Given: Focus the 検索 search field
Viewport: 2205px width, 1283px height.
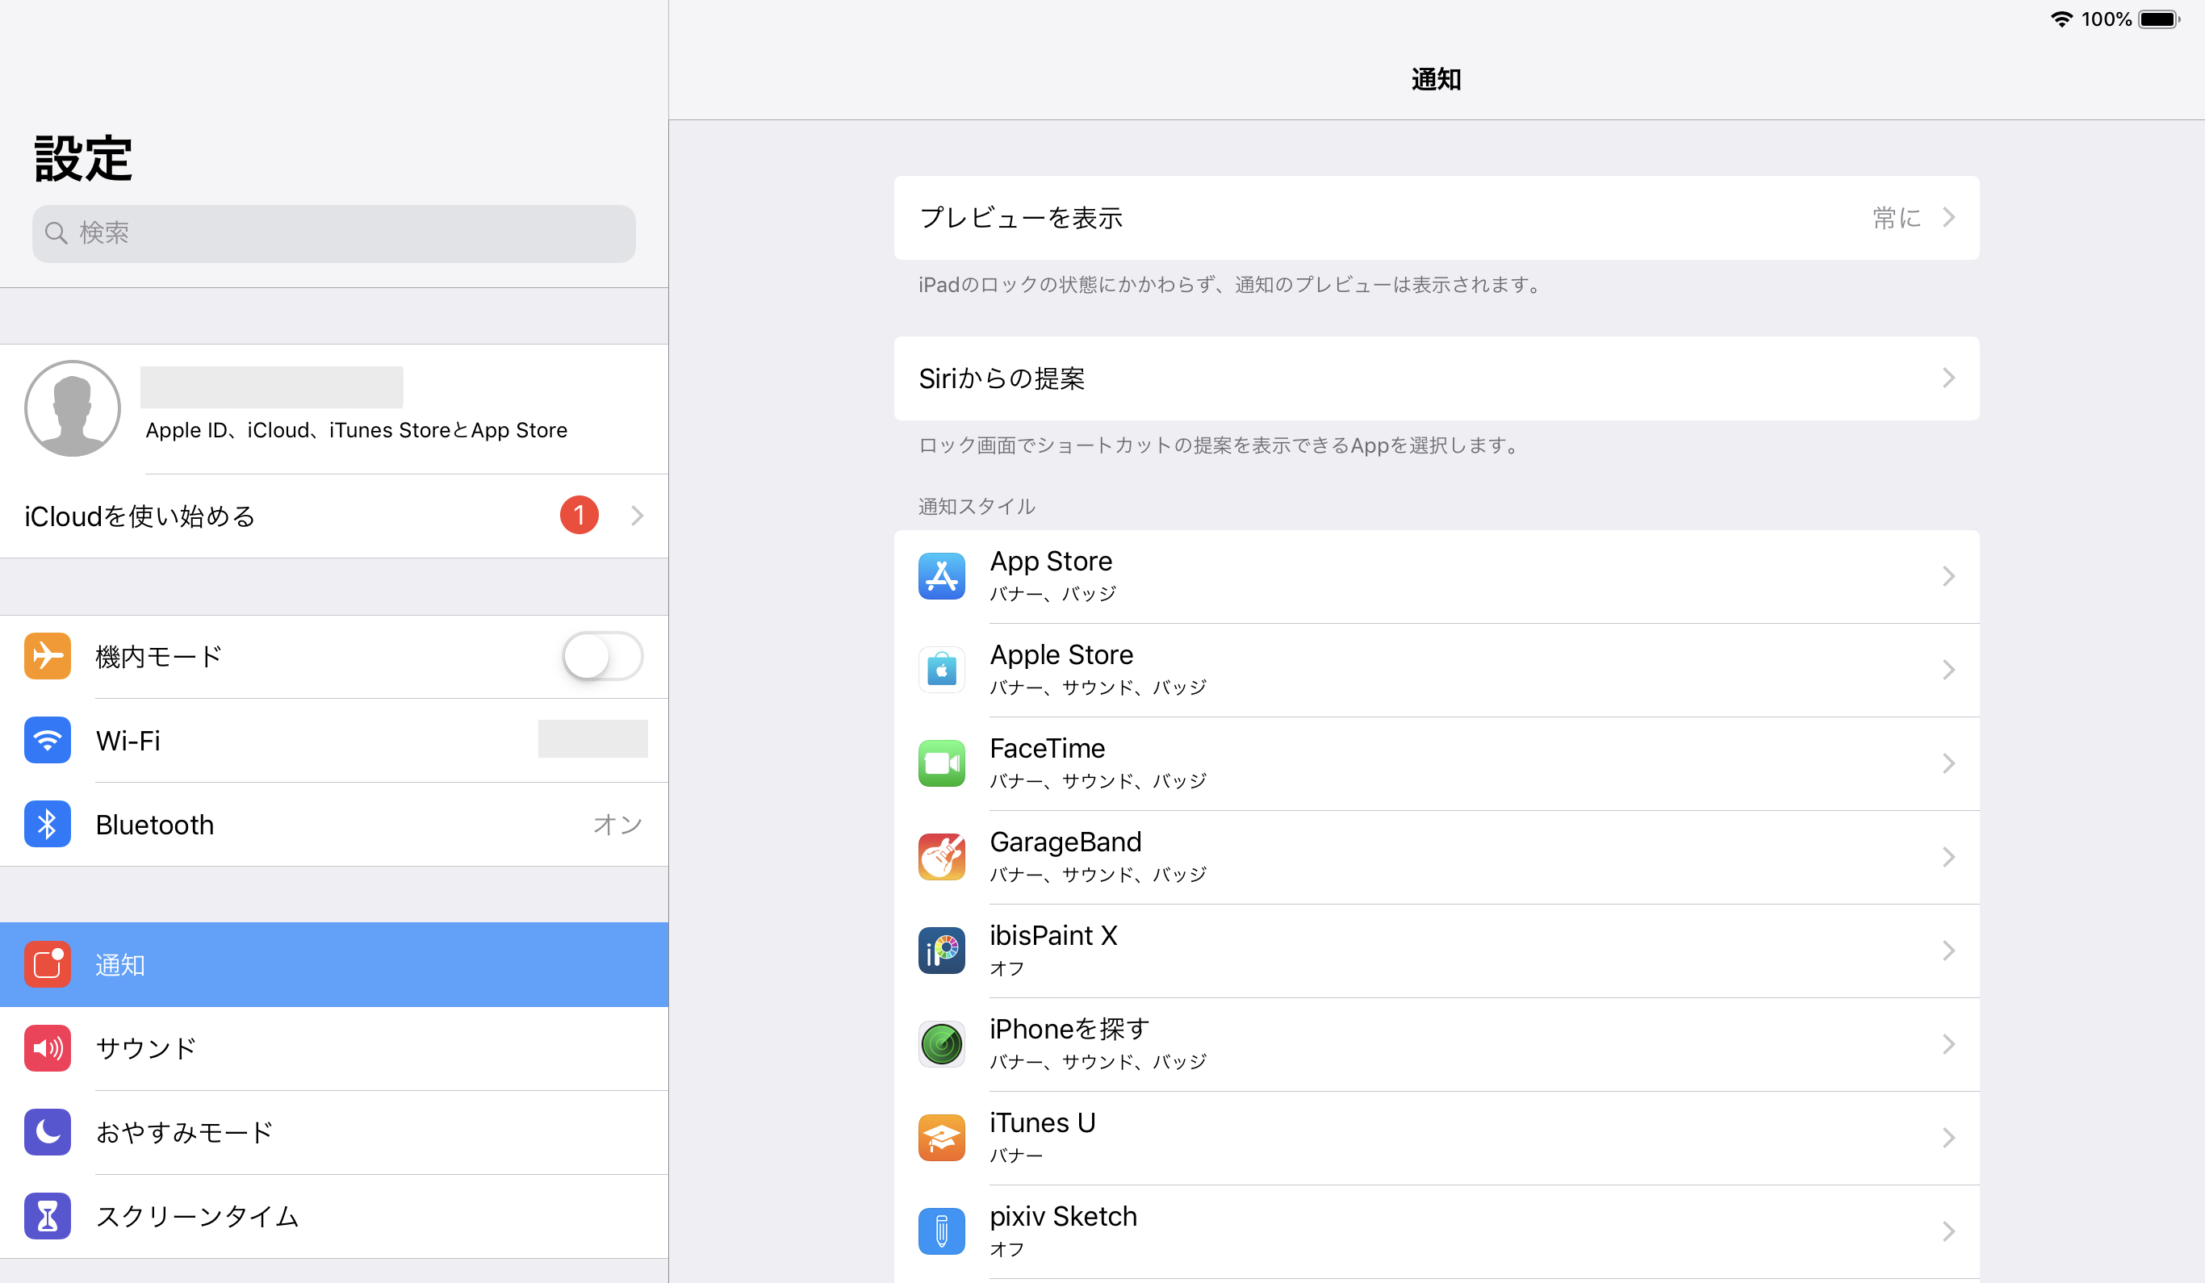Looking at the screenshot, I should coord(334,233).
